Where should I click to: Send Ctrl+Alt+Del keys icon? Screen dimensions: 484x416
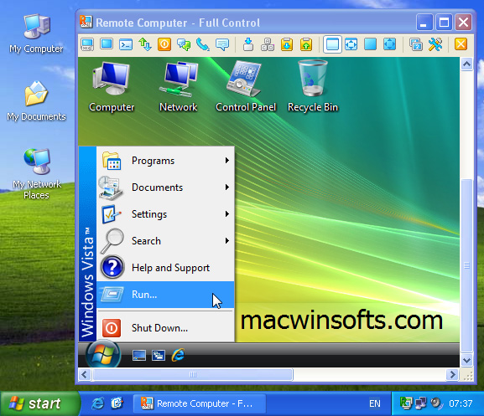[x=268, y=44]
